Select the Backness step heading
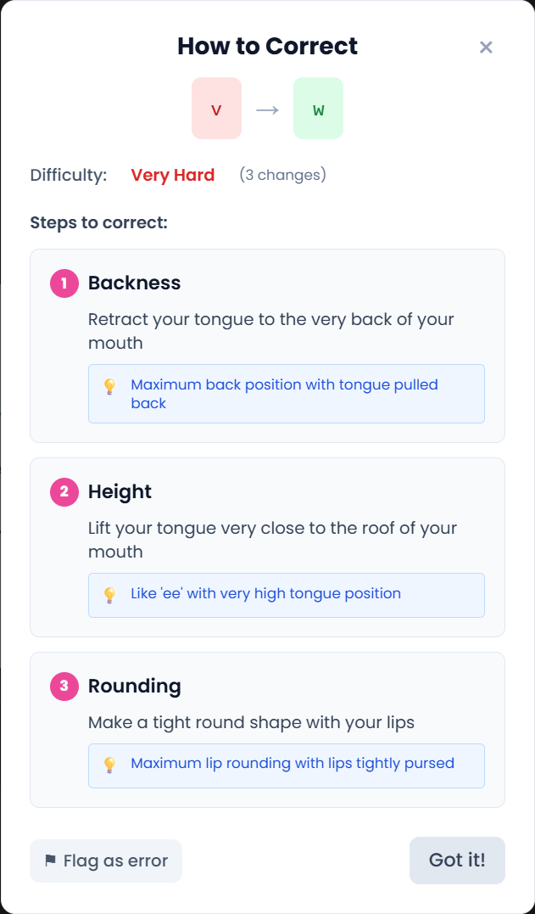This screenshot has width=535, height=914. [134, 283]
